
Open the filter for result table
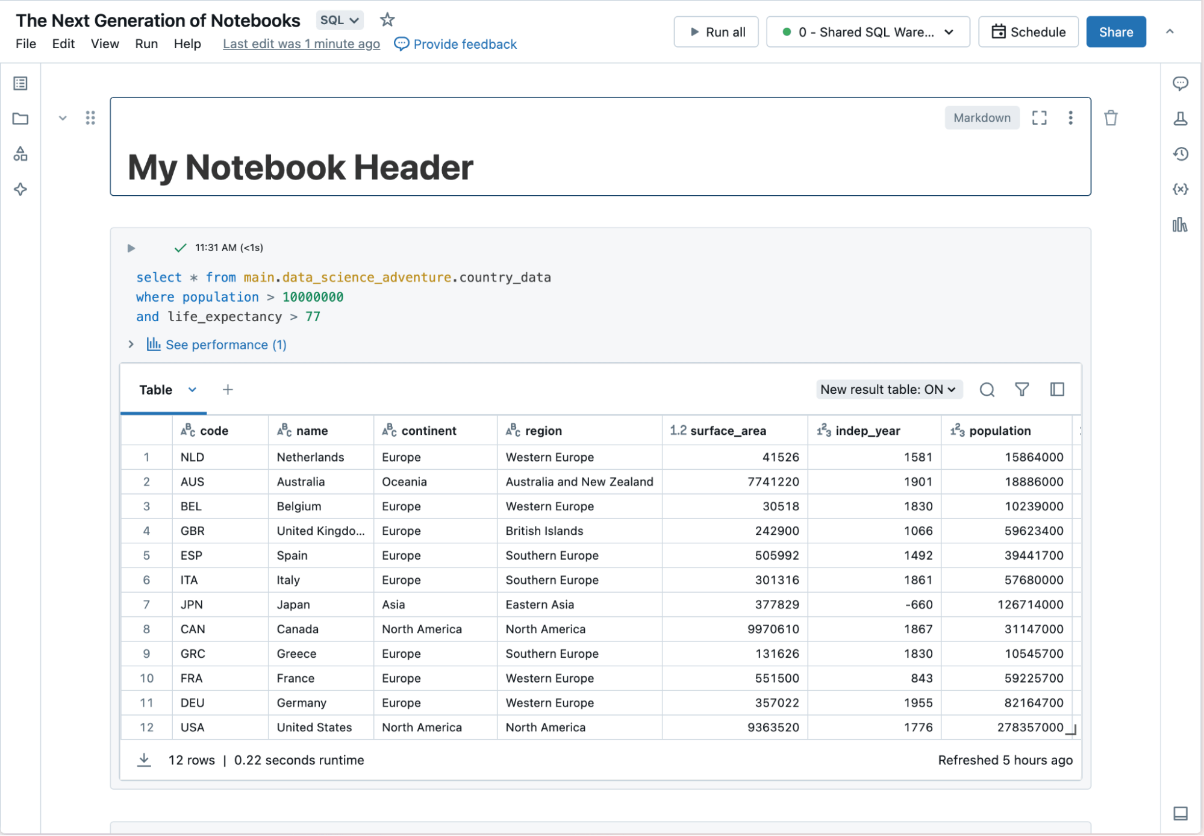(1022, 390)
